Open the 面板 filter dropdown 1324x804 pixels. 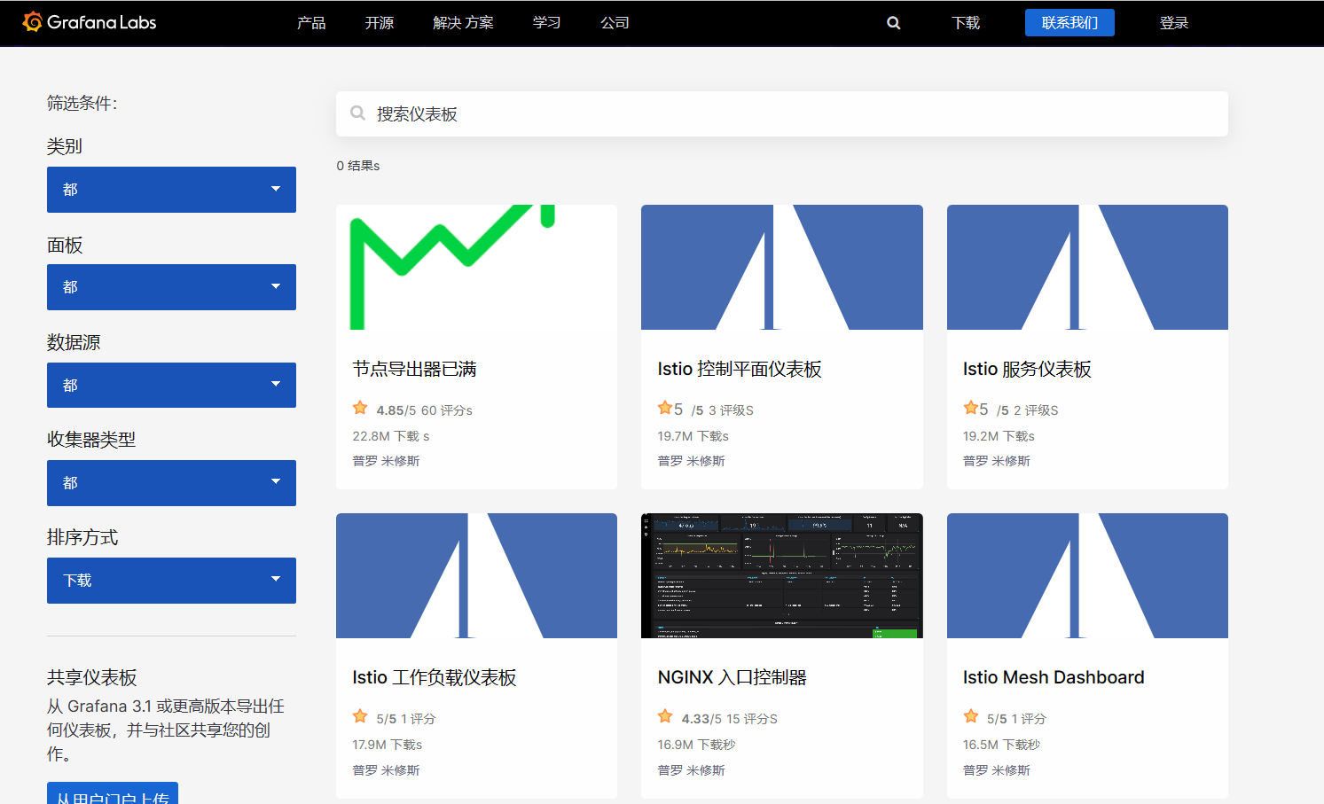click(x=171, y=287)
